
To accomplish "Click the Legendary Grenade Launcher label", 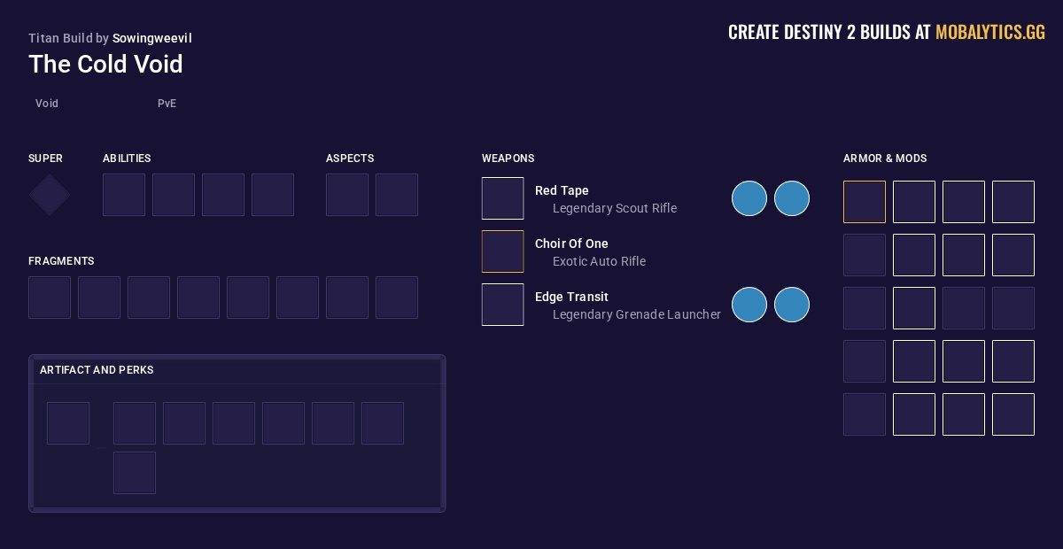I will coord(637,314).
